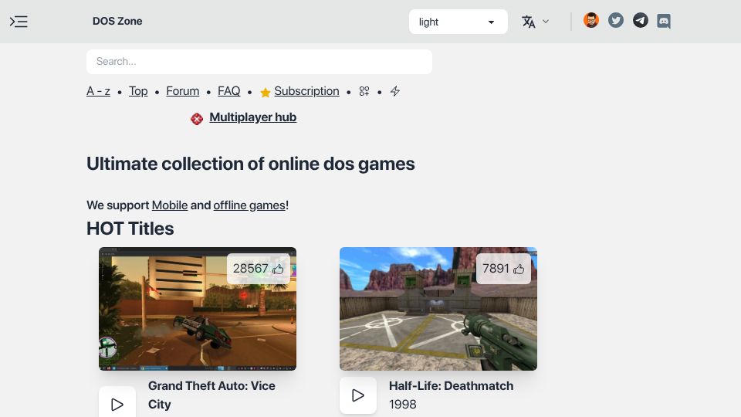The image size is (741, 417).
Task: Open the Telegram icon link
Action: pyautogui.click(x=641, y=20)
